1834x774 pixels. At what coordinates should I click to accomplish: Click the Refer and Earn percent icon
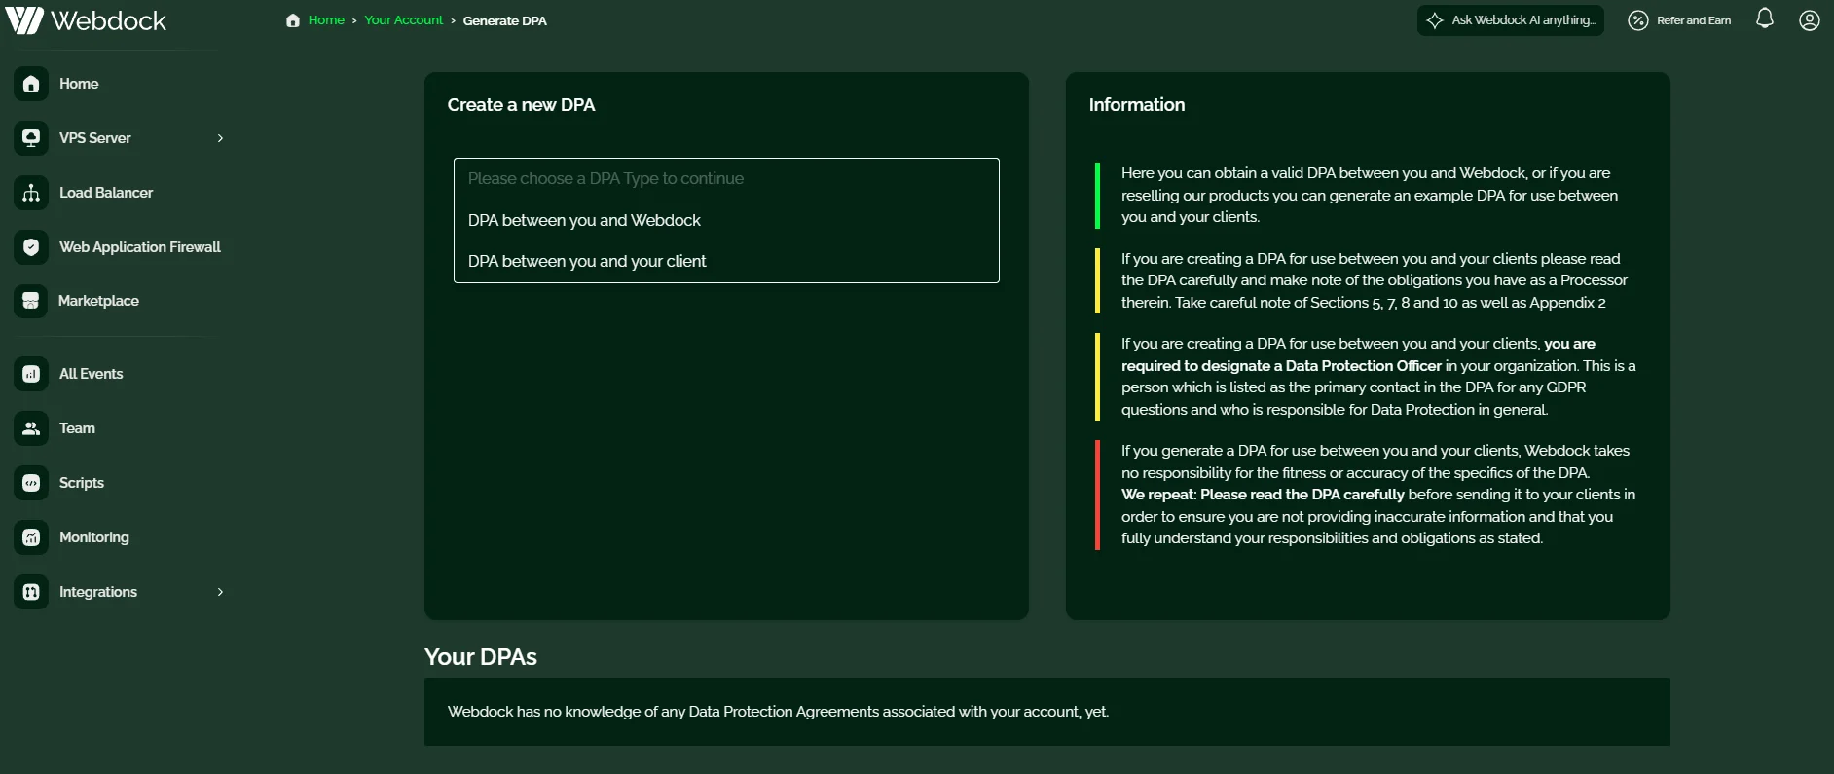pos(1638,20)
